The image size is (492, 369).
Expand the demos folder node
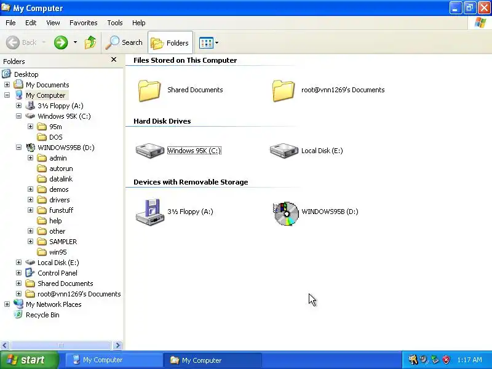coord(30,189)
